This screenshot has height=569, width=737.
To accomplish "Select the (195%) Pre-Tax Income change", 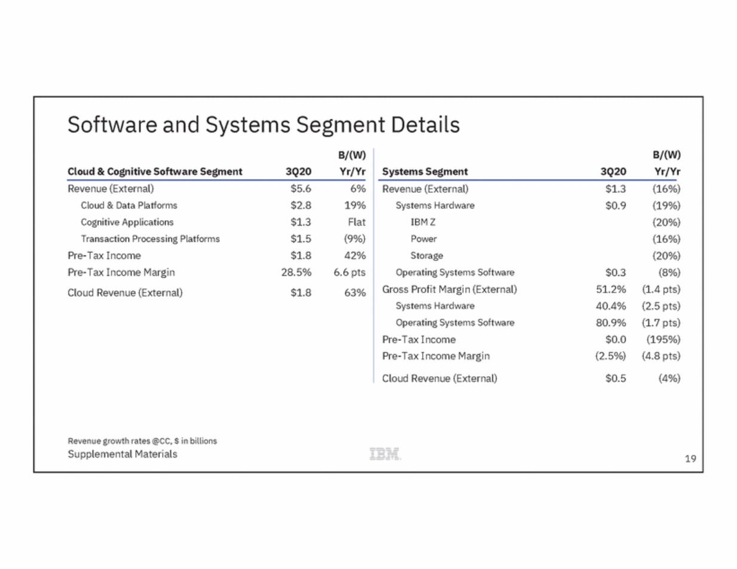I will point(663,339).
